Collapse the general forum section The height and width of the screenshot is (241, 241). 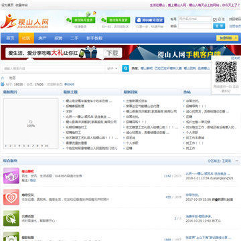(x=237, y=161)
